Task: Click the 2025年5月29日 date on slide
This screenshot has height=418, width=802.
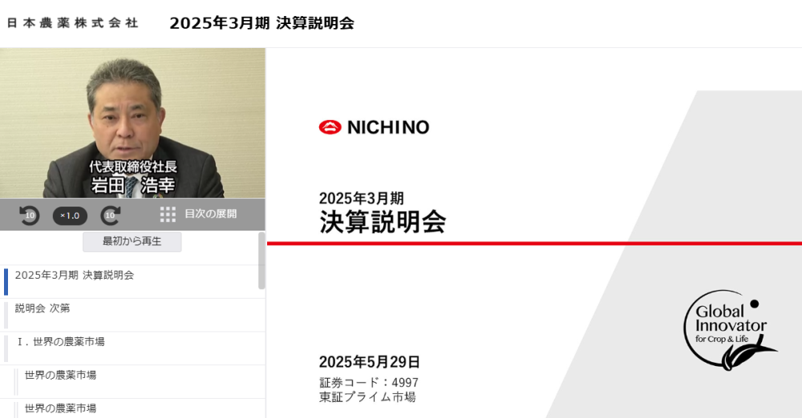Action: [x=369, y=362]
